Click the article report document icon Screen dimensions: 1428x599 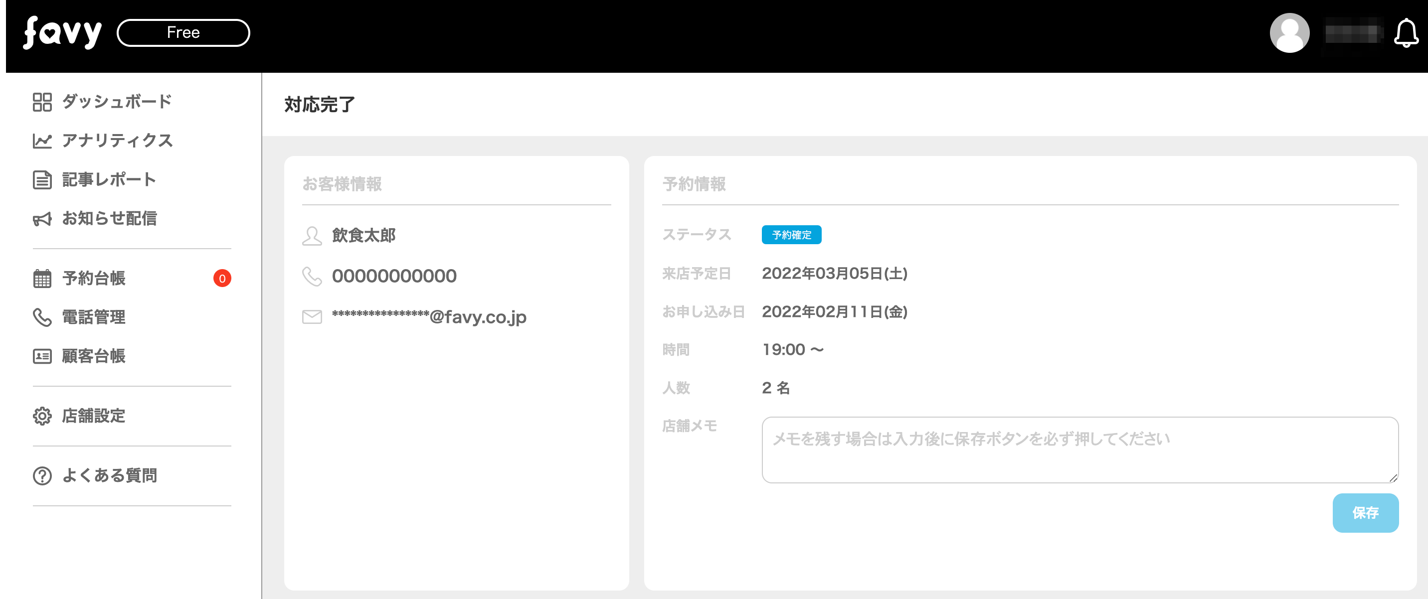(x=42, y=180)
